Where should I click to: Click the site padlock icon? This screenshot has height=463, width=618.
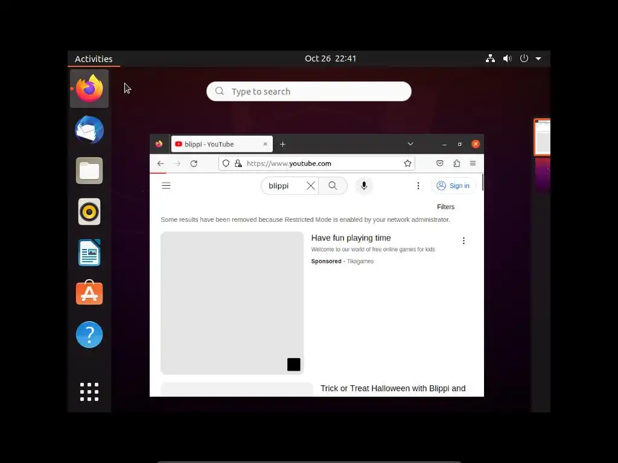238,163
